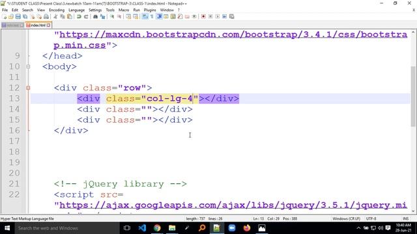Undo the last edit via toolbar
This screenshot has height=234, width=417.
79,16
